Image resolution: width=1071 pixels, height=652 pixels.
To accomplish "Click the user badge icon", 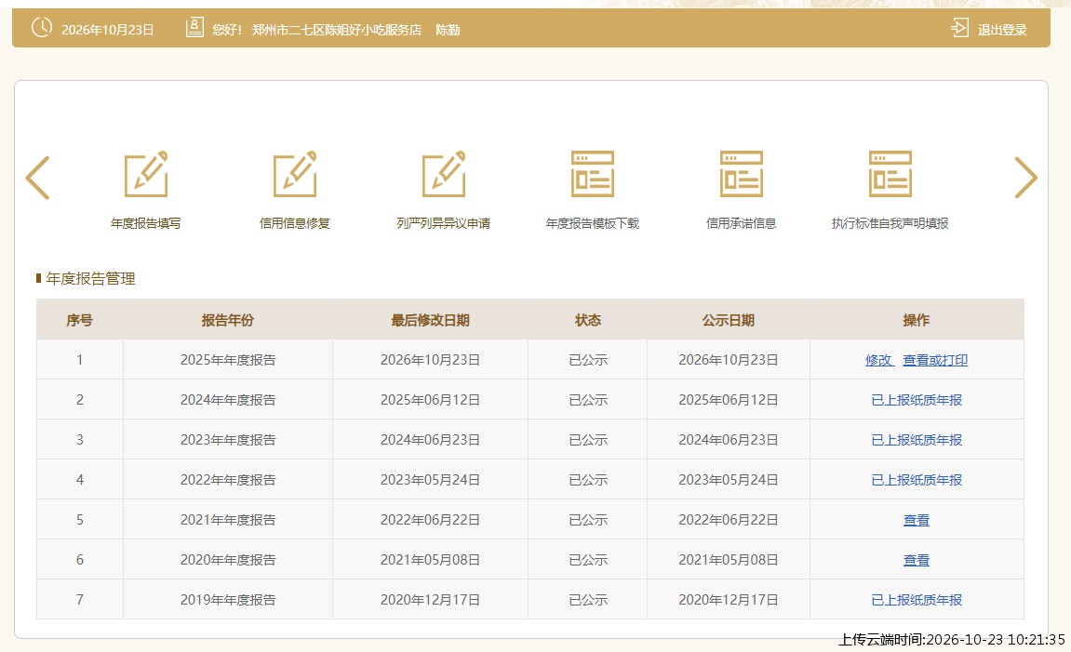I will pos(194,28).
